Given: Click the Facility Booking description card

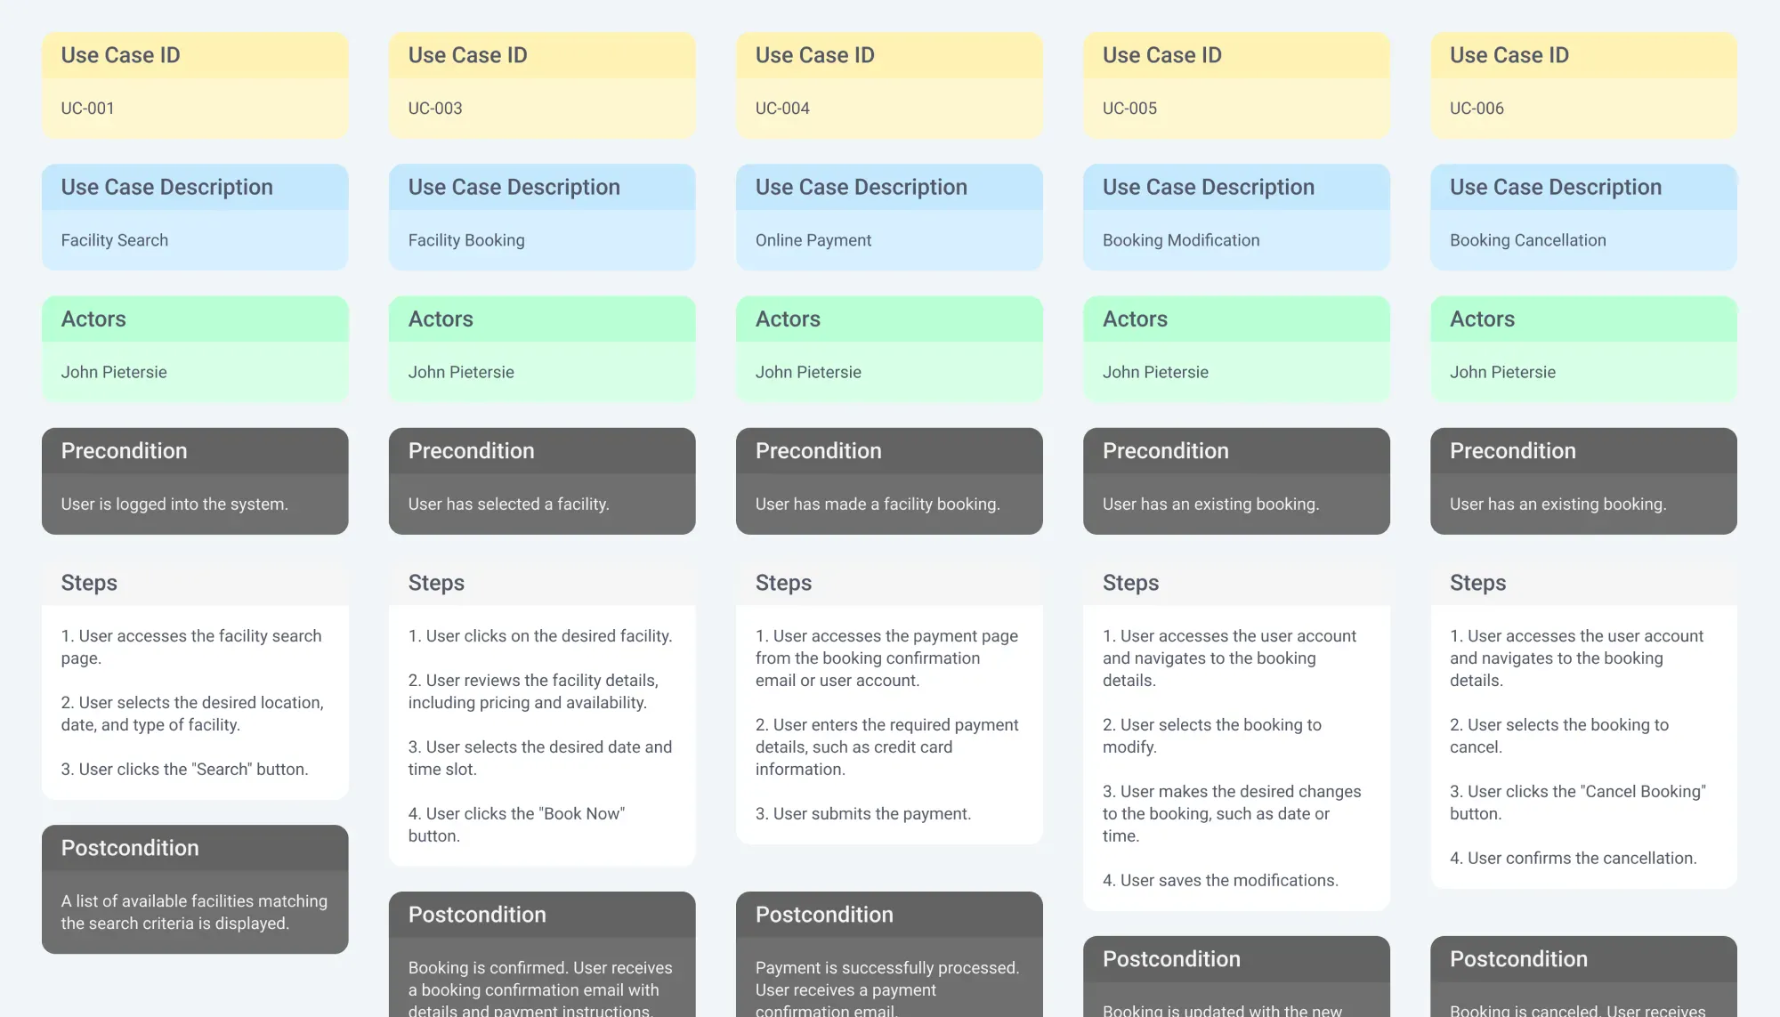Looking at the screenshot, I should 542,217.
